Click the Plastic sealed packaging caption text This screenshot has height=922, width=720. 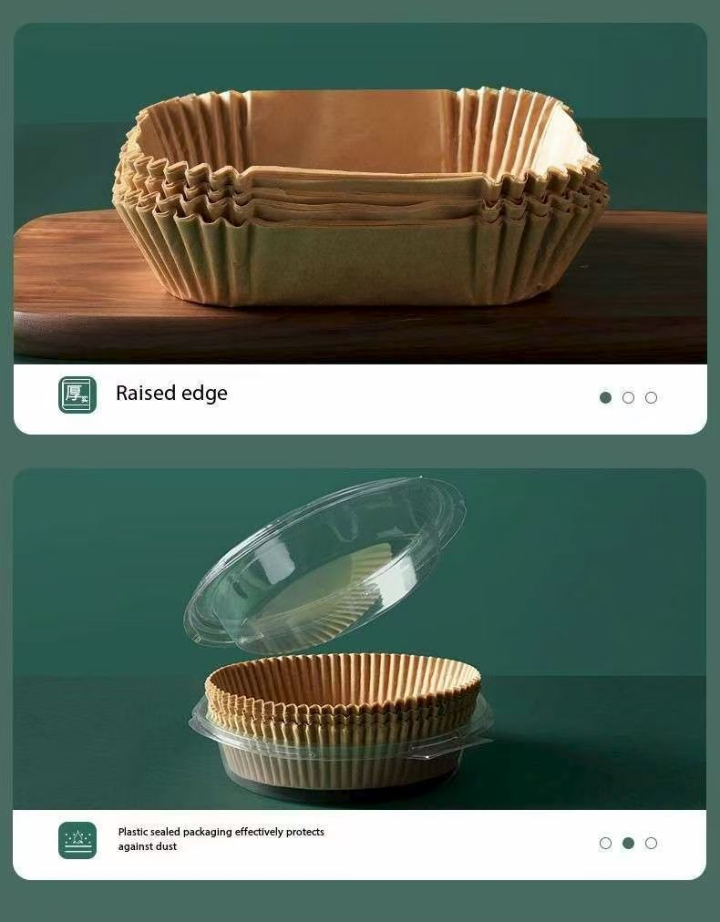(221, 839)
